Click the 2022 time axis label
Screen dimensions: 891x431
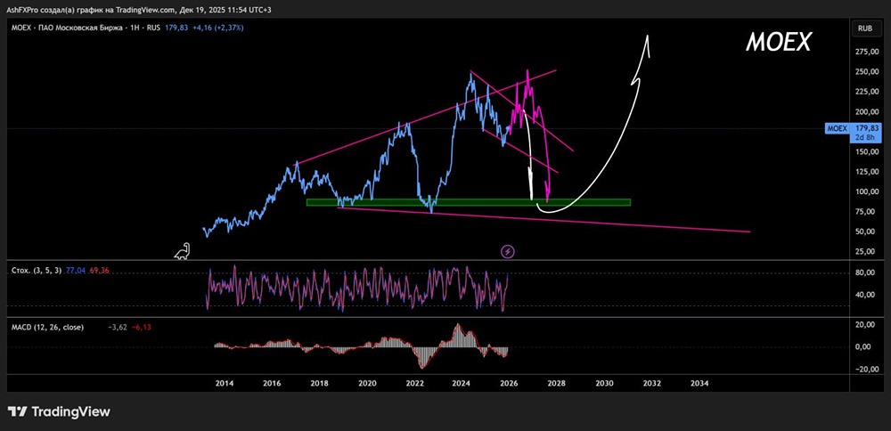[414, 383]
